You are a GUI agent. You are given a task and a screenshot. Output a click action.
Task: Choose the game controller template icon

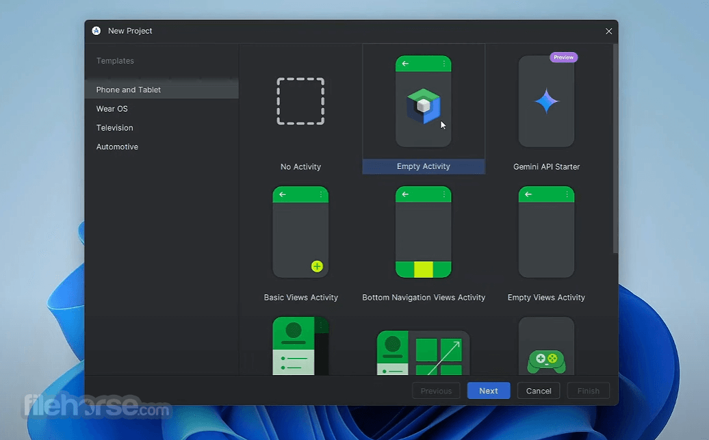point(547,362)
